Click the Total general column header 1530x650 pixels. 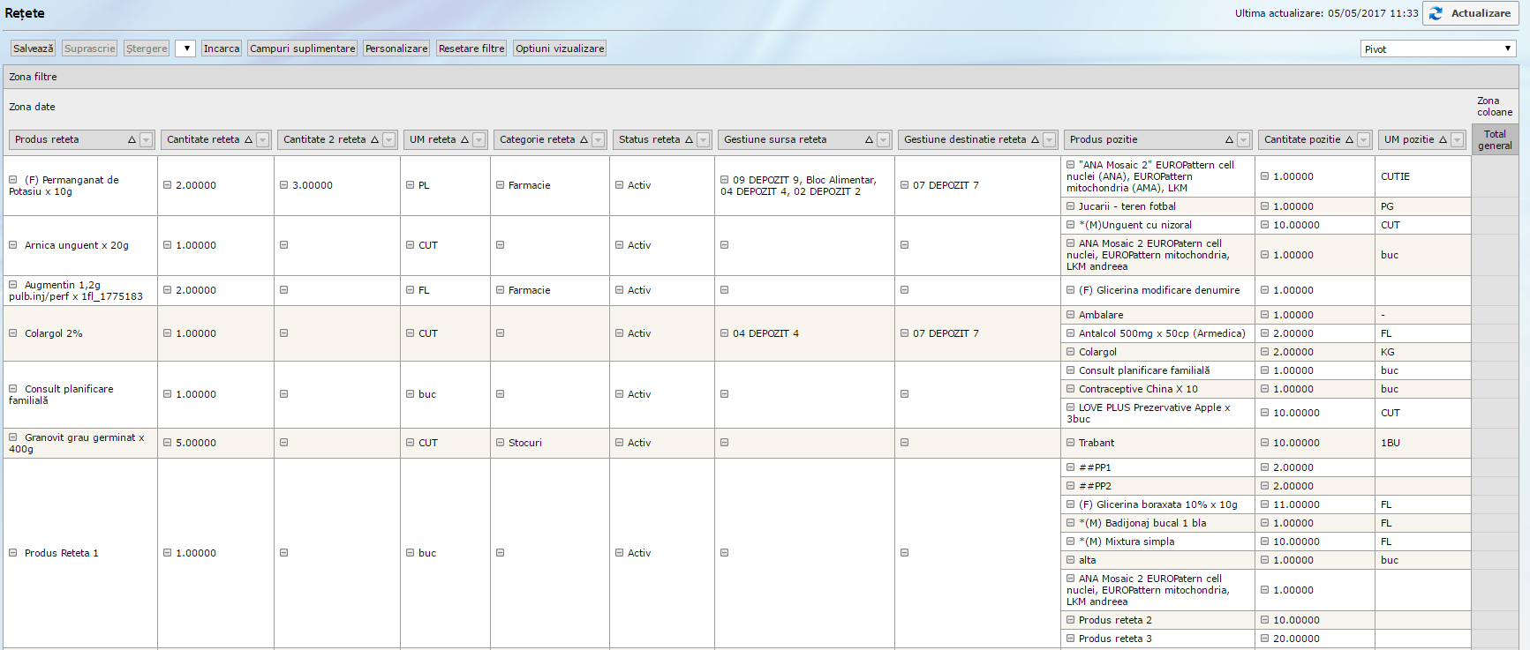pyautogui.click(x=1495, y=140)
